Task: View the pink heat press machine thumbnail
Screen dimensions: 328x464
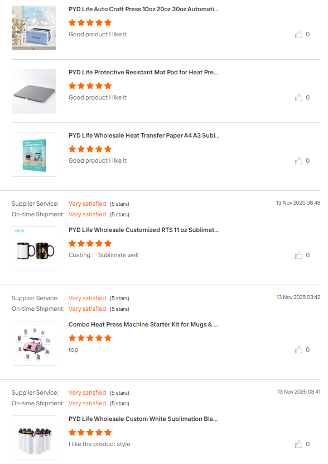Action: [34, 343]
